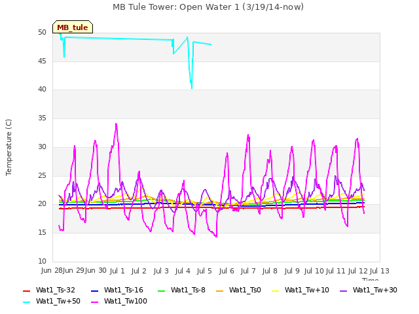This screenshot has height=314, width=419.
Task: Click the Jul 3 x-axis label
Action: [161, 271]
